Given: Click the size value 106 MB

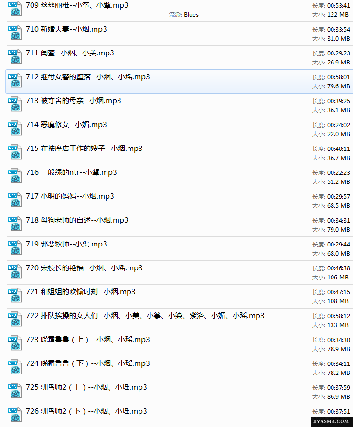Looking at the screenshot, I should (x=338, y=278).
